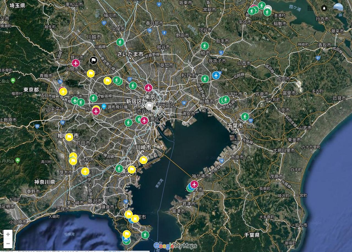This screenshot has height=252, width=352.
Task: Click the 茅ヶ崎市 label
Action: pyautogui.click(x=75, y=203)
